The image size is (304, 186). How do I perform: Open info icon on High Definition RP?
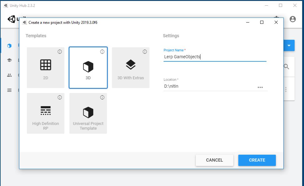[60, 97]
